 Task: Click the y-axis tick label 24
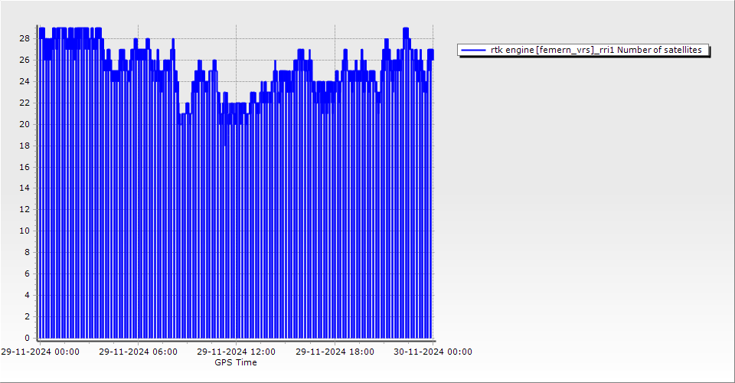coord(24,81)
